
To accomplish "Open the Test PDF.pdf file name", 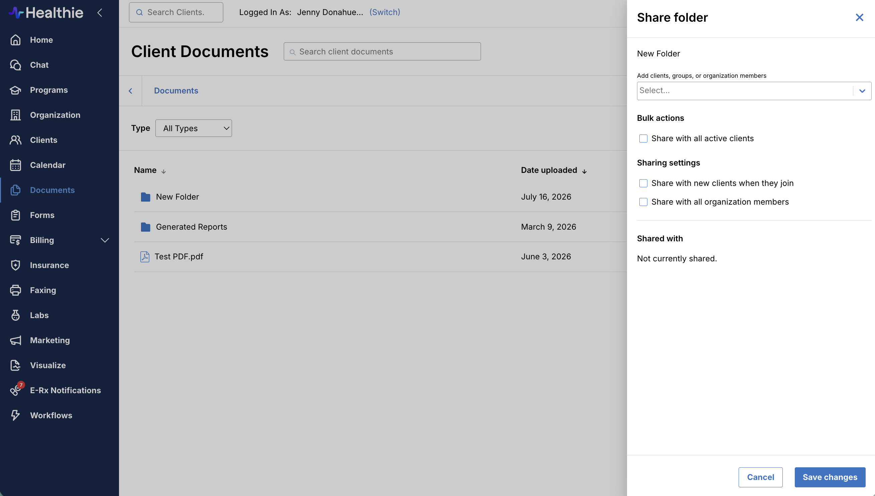I will 179,257.
